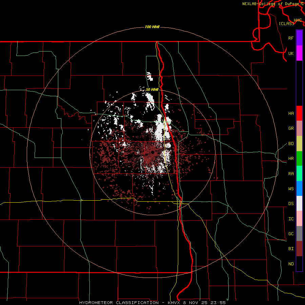Select the IC pink legend swatch

click(x=299, y=219)
